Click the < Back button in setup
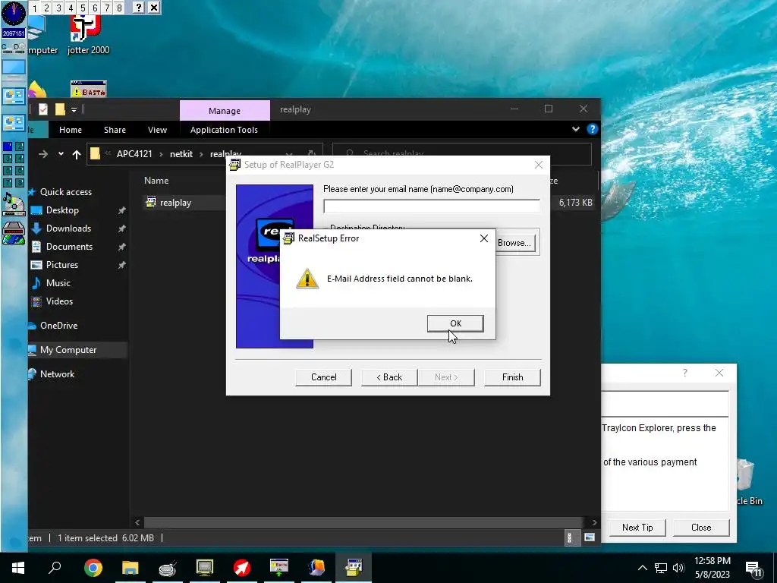This screenshot has height=583, width=777. [389, 377]
